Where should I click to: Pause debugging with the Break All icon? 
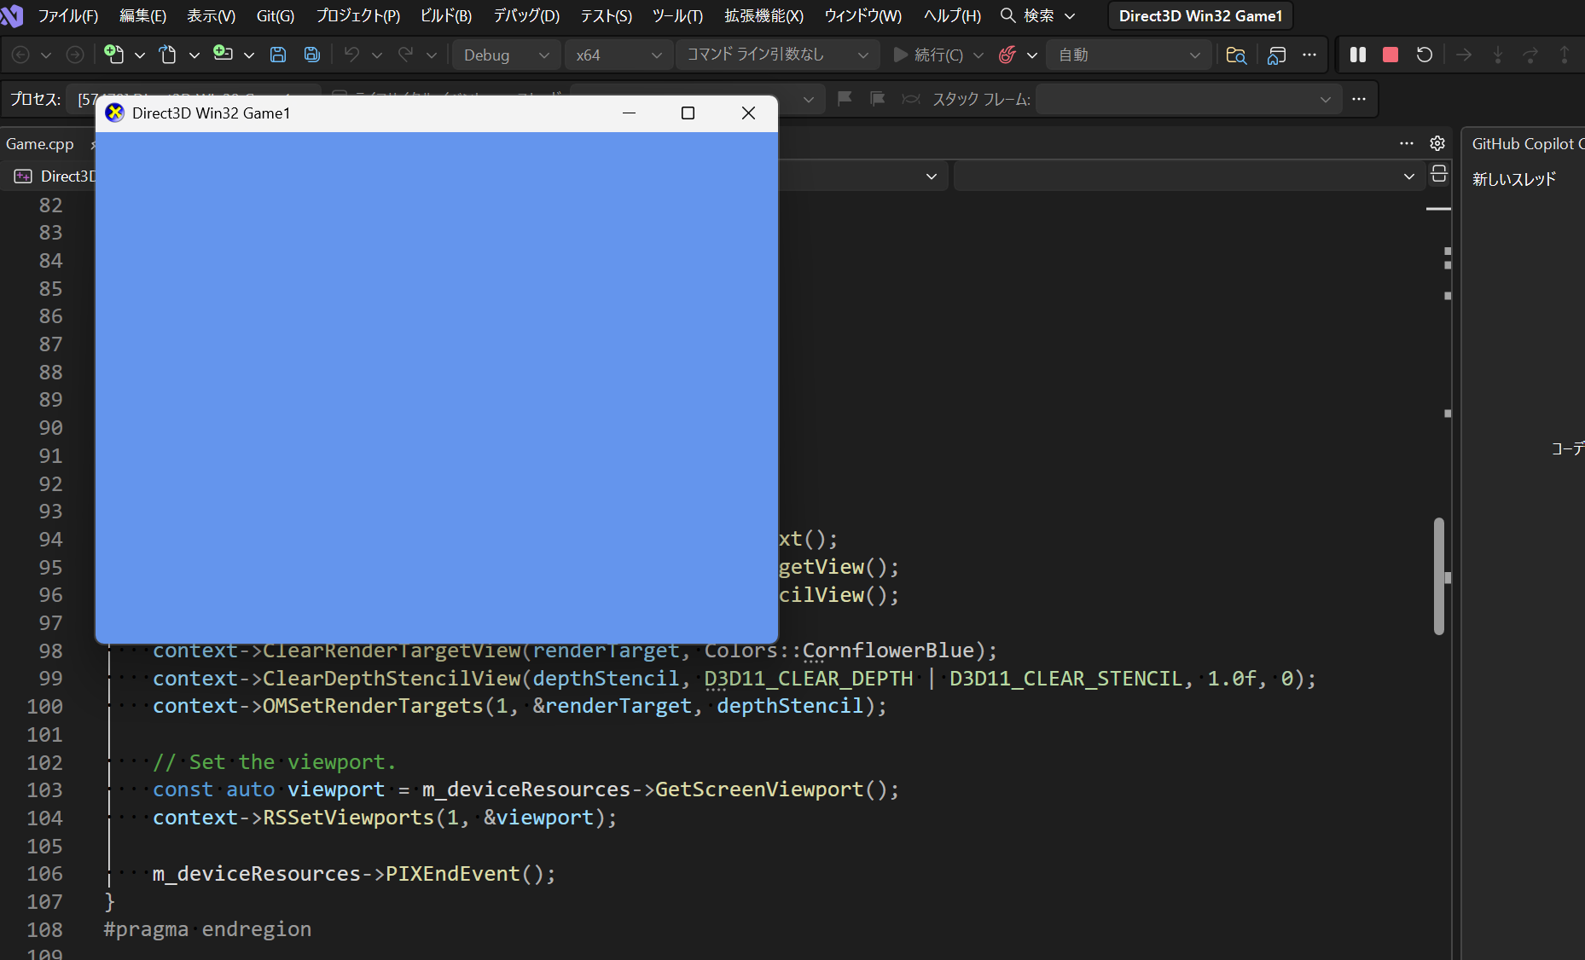[x=1358, y=55]
